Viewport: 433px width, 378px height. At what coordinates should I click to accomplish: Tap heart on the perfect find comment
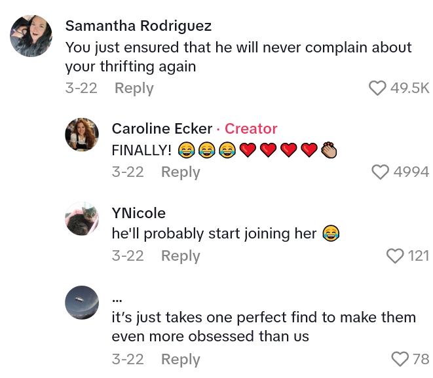(400, 359)
